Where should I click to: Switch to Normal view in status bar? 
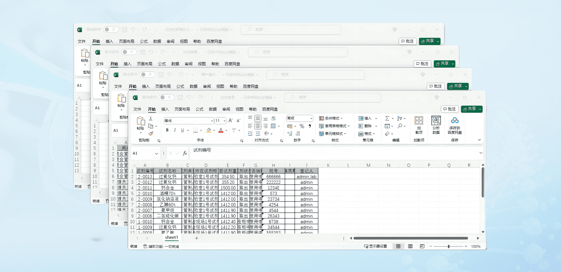(398, 246)
